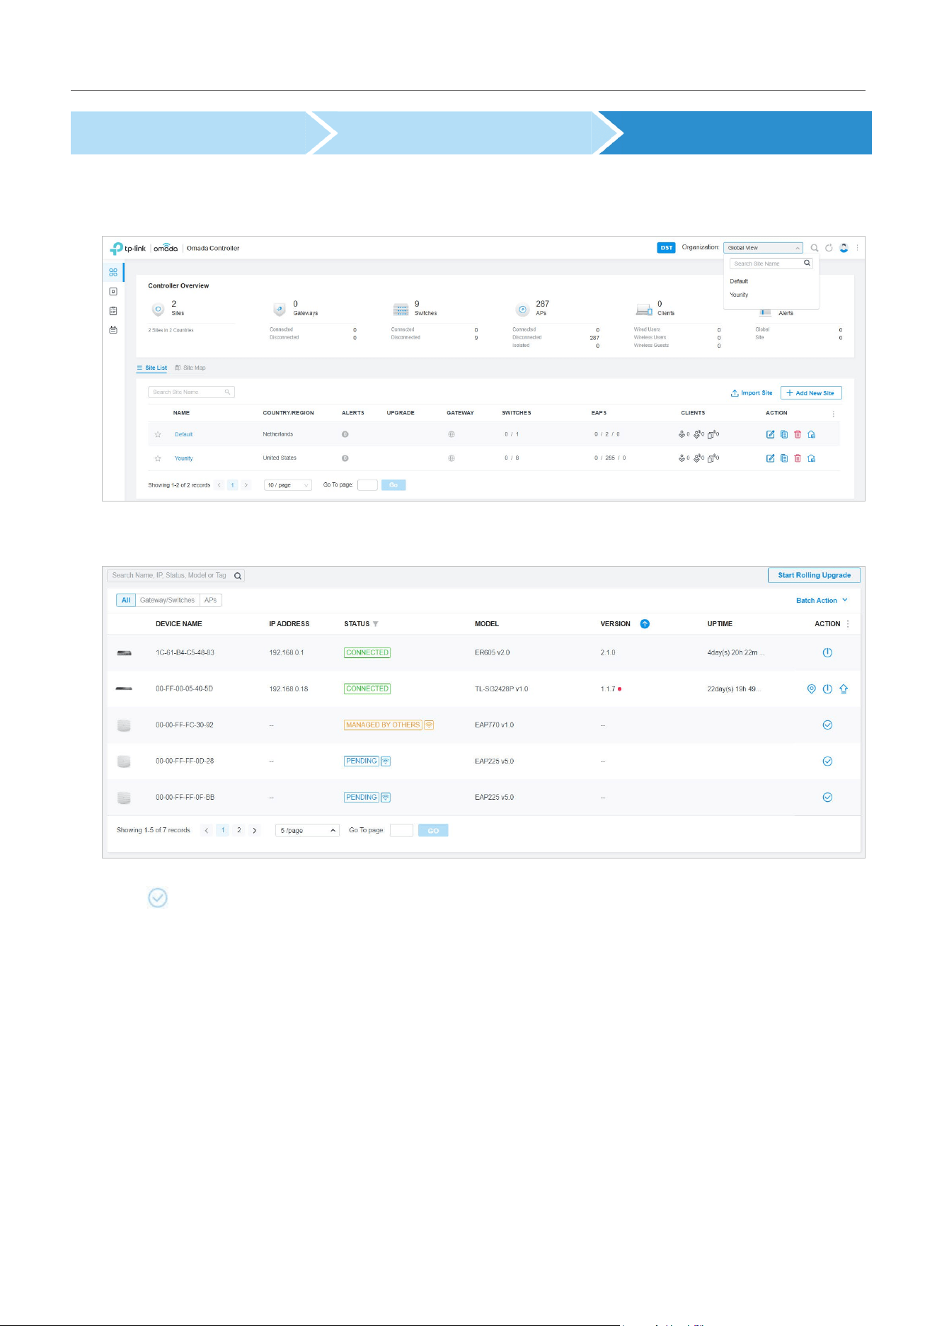This screenshot has height=1326, width=937.
Task: Open the global search magnifier icon
Action: (x=815, y=248)
